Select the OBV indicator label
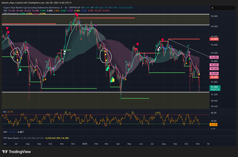The image size is (238, 157). pyautogui.click(x=5, y=132)
